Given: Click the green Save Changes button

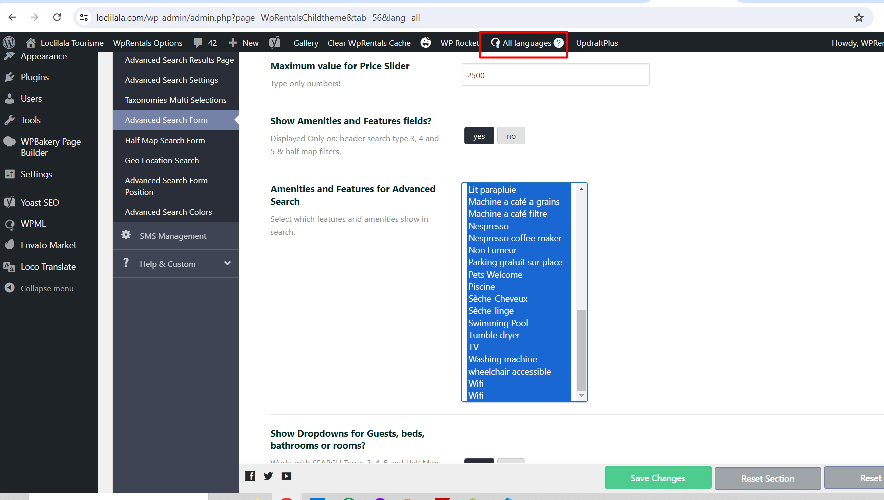Looking at the screenshot, I should [657, 478].
